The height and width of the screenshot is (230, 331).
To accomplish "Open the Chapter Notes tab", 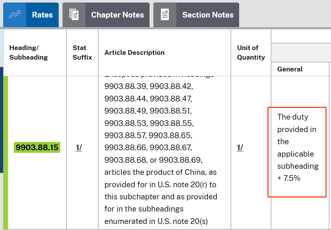I will [117, 15].
